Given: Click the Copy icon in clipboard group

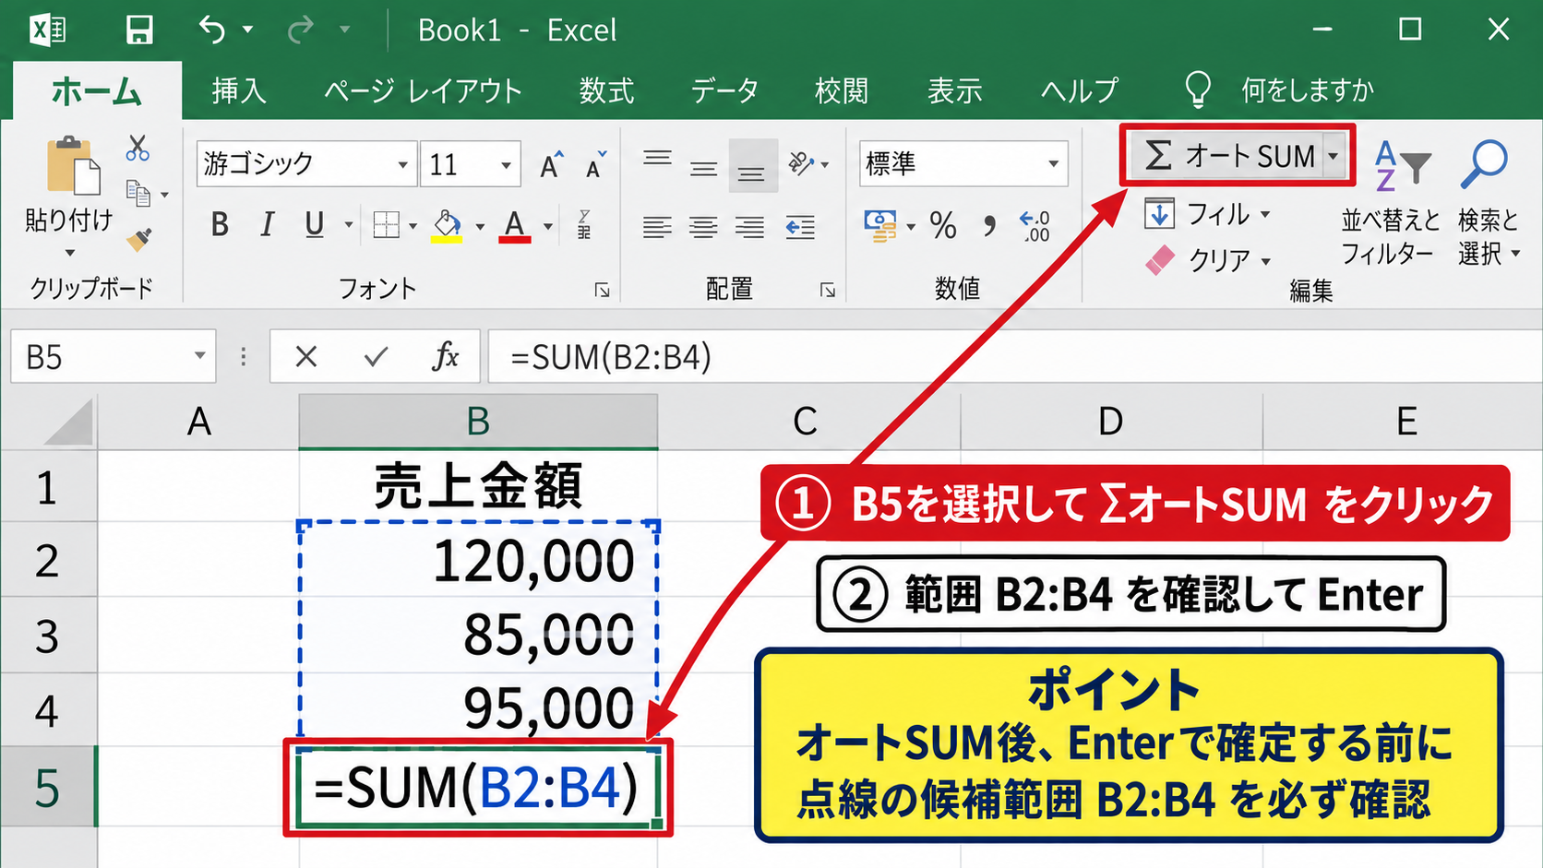Looking at the screenshot, I should coord(138,193).
